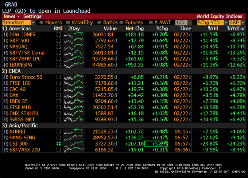Open the IBOVESPA index

click(21, 65)
